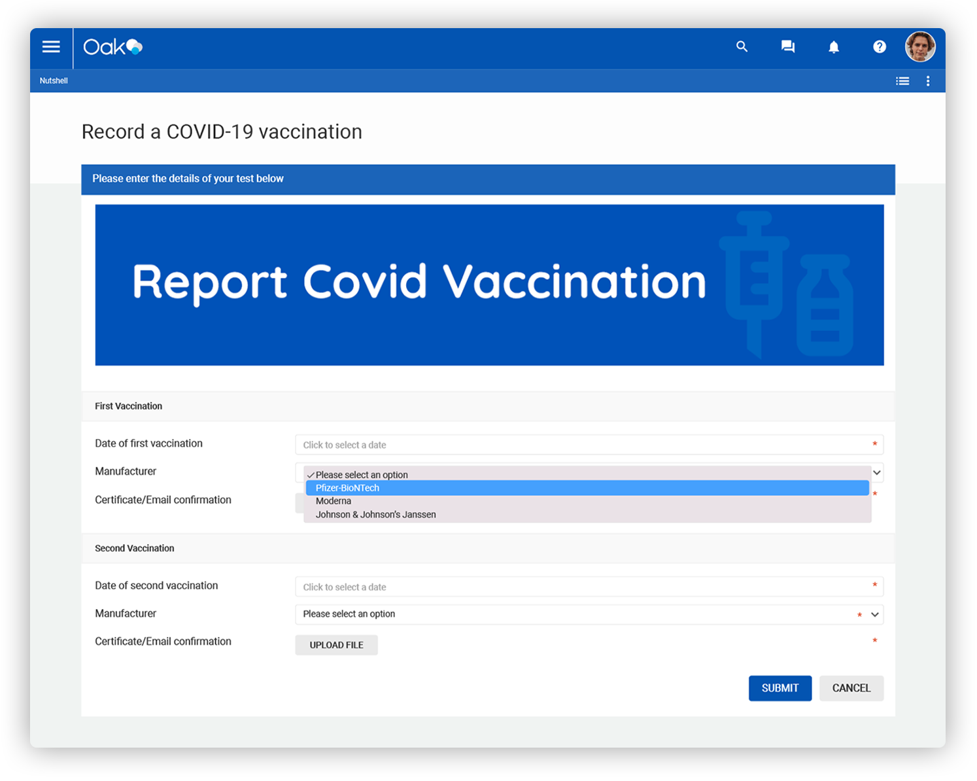This screenshot has height=781, width=977.
Task: Click the Oak logo
Action: pyautogui.click(x=112, y=47)
